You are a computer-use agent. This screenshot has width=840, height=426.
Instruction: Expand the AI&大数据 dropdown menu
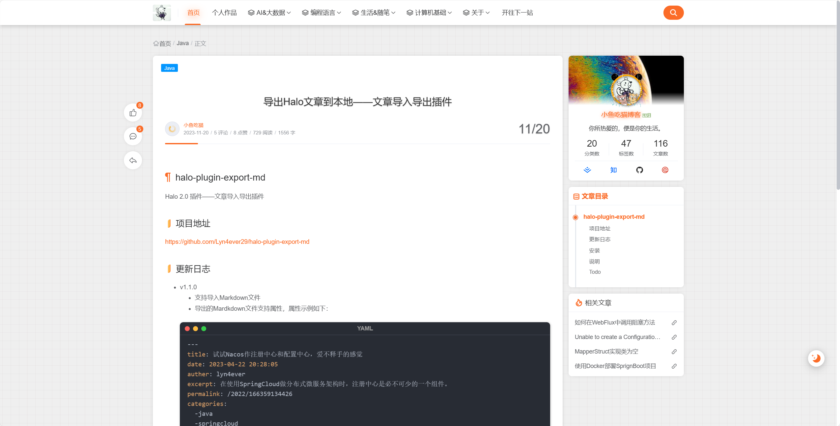269,13
